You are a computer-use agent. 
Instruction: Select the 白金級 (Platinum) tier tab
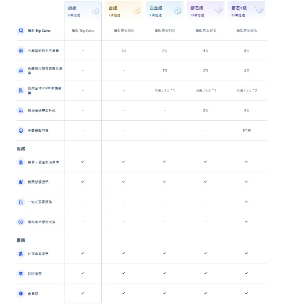pyautogui.click(x=165, y=11)
